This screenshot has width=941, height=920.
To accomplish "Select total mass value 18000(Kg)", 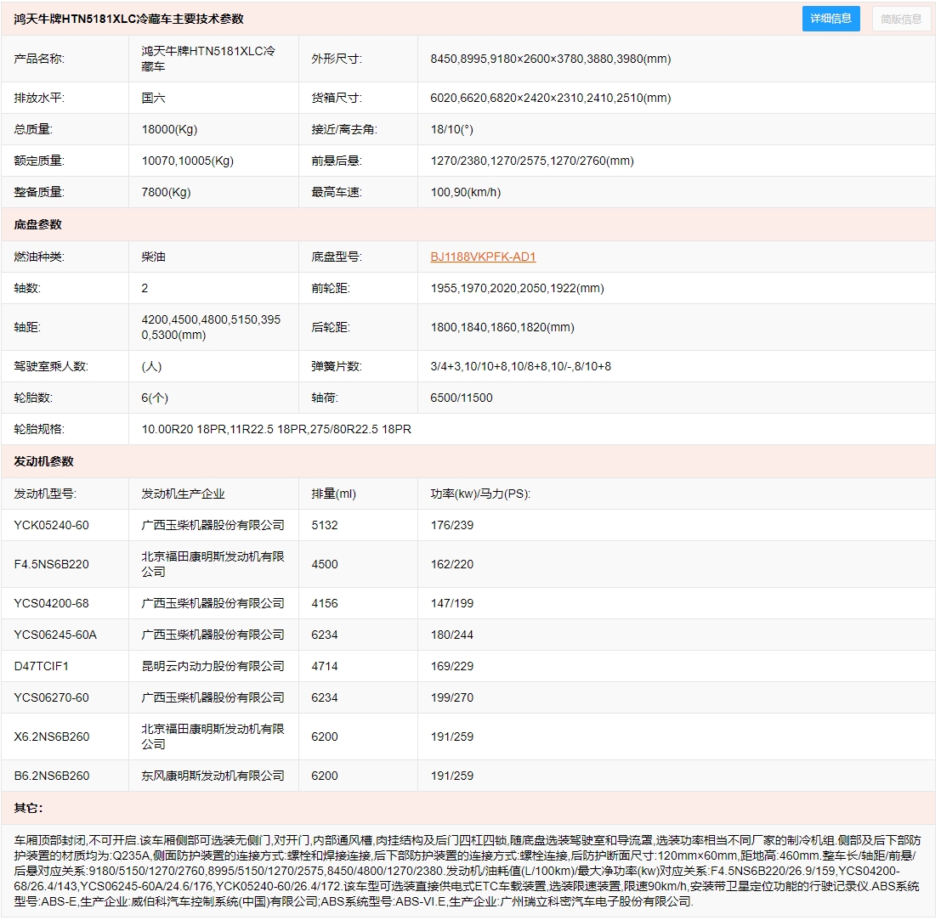I will [x=170, y=129].
